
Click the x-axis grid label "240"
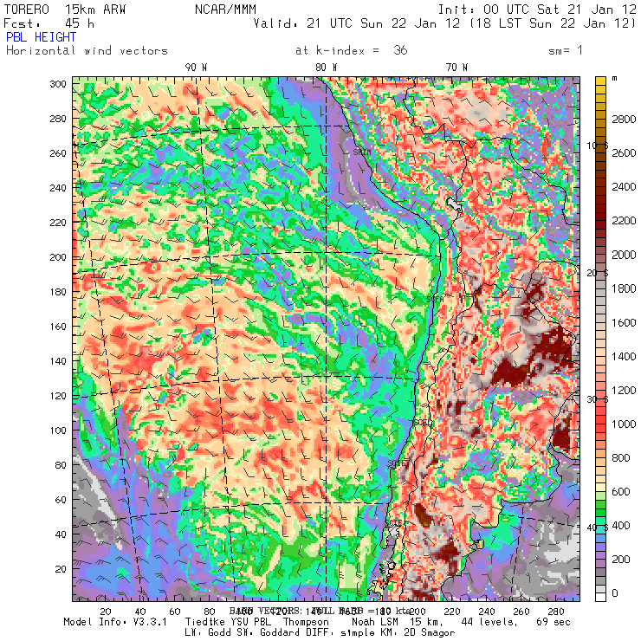click(x=487, y=612)
